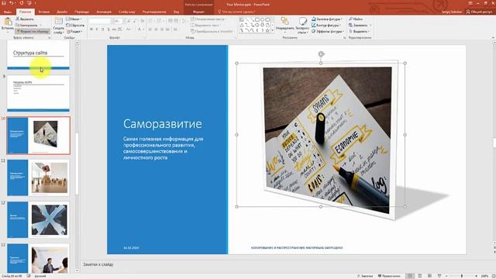This screenshot has height=279, width=496.
Task: Select slide 11 thumbnail with boxes photo
Action: tap(38, 177)
